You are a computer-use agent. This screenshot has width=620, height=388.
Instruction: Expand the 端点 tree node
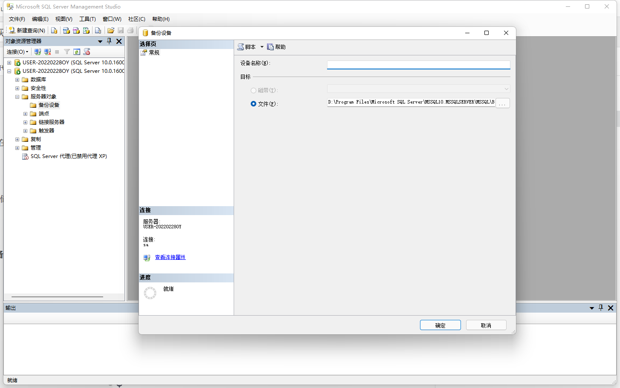[x=25, y=114]
